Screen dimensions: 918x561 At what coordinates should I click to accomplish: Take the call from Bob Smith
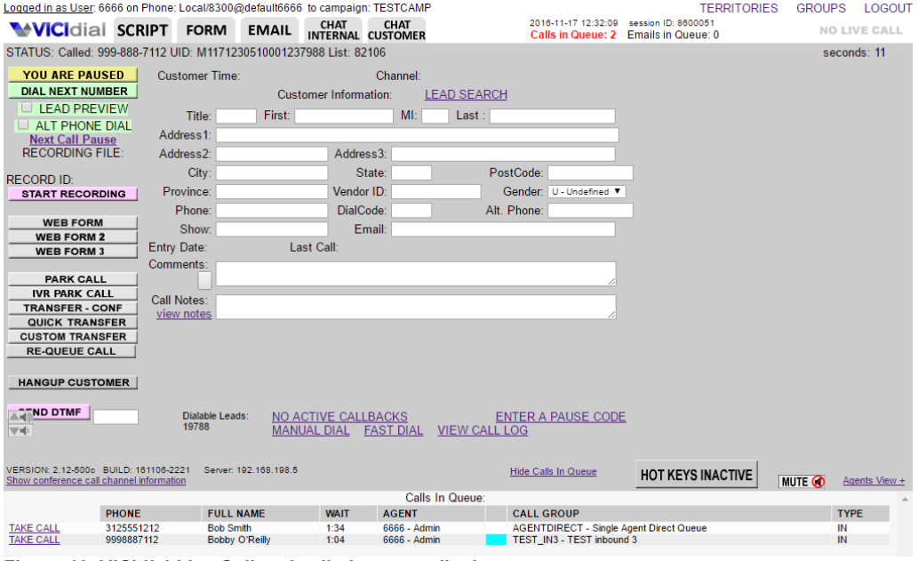click(x=35, y=528)
